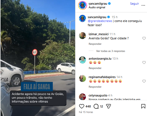The width and height of the screenshot is (147, 116).
Task: Open comments via speech bubble icon
Action: (96, 106)
